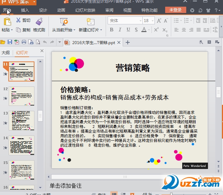223x195 pixels.
Task: Click the Copy (复制) icon
Action: pos(18,30)
